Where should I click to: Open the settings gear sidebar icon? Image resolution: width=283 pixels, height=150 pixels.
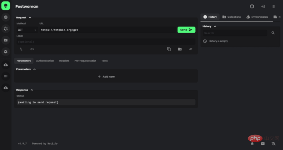click(6, 52)
